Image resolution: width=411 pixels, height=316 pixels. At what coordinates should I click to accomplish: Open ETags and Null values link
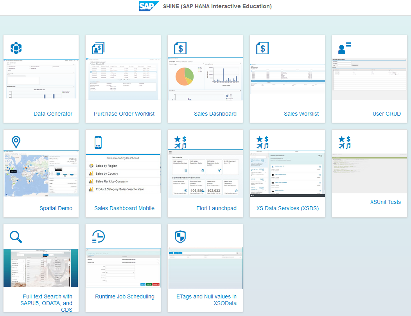(206, 300)
